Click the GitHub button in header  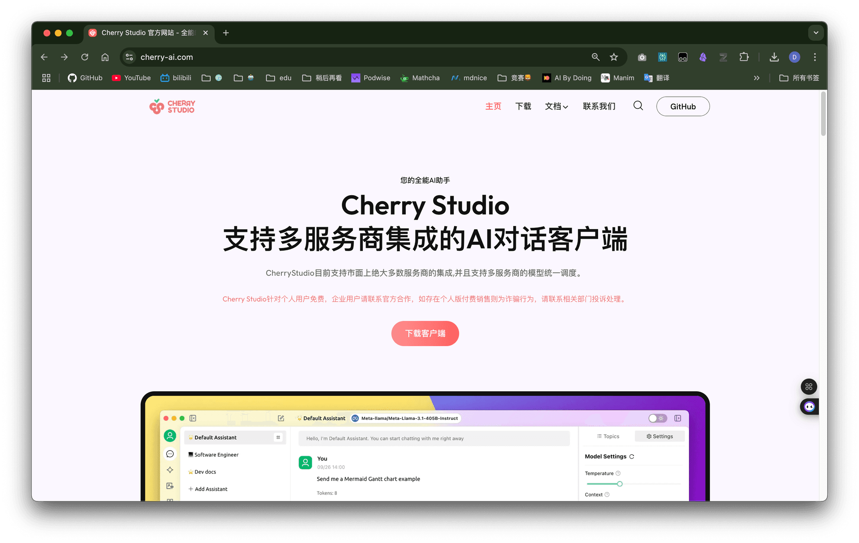coord(683,107)
